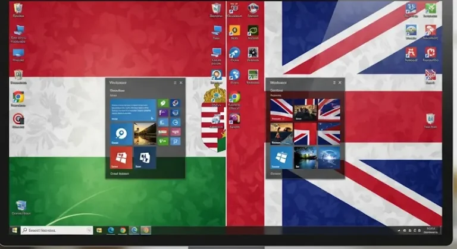Open the menu icon in right window titlebar
This screenshot has width=457, height=249.
(334, 83)
